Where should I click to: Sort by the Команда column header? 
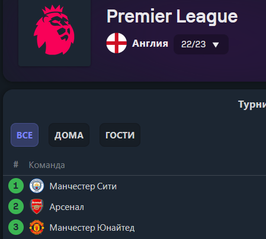tap(47, 165)
